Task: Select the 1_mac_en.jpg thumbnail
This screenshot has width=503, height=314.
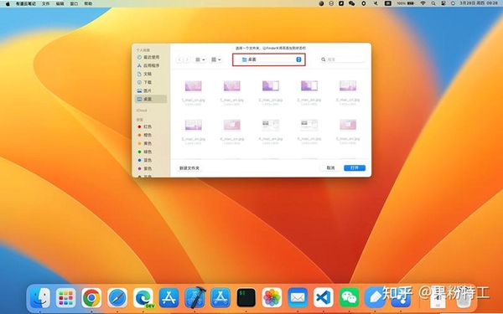Action: 232,86
